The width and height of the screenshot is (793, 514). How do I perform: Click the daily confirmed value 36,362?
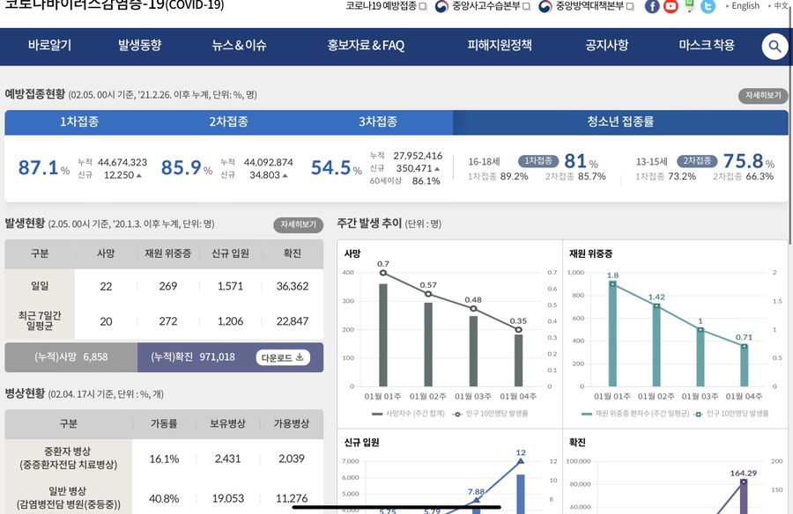coord(293,286)
